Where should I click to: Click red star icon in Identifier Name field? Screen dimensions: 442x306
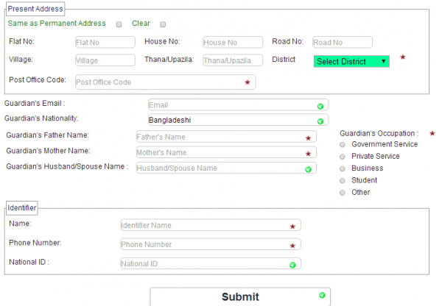[292, 227]
